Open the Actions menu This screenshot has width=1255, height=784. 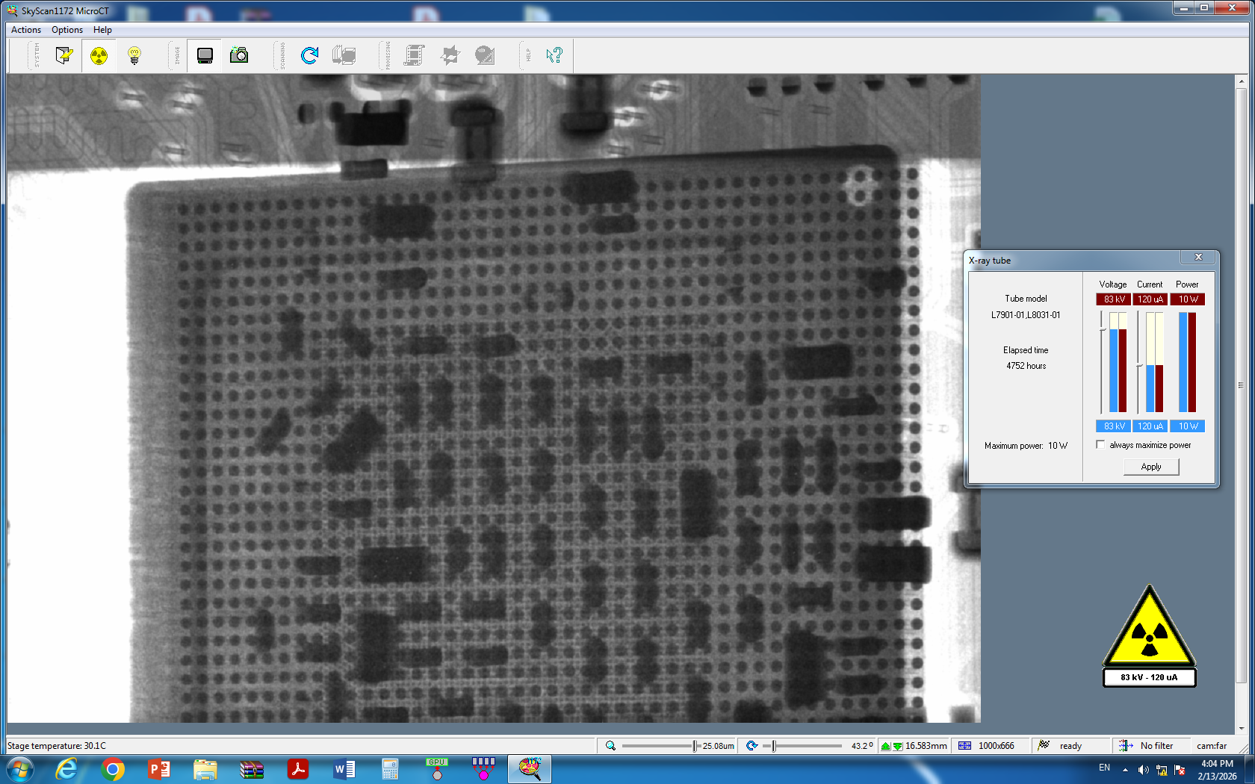(x=26, y=30)
